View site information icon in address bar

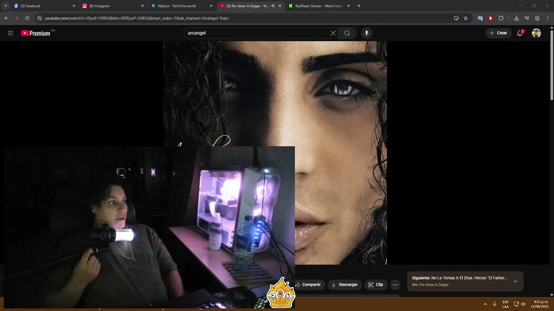tap(39, 18)
